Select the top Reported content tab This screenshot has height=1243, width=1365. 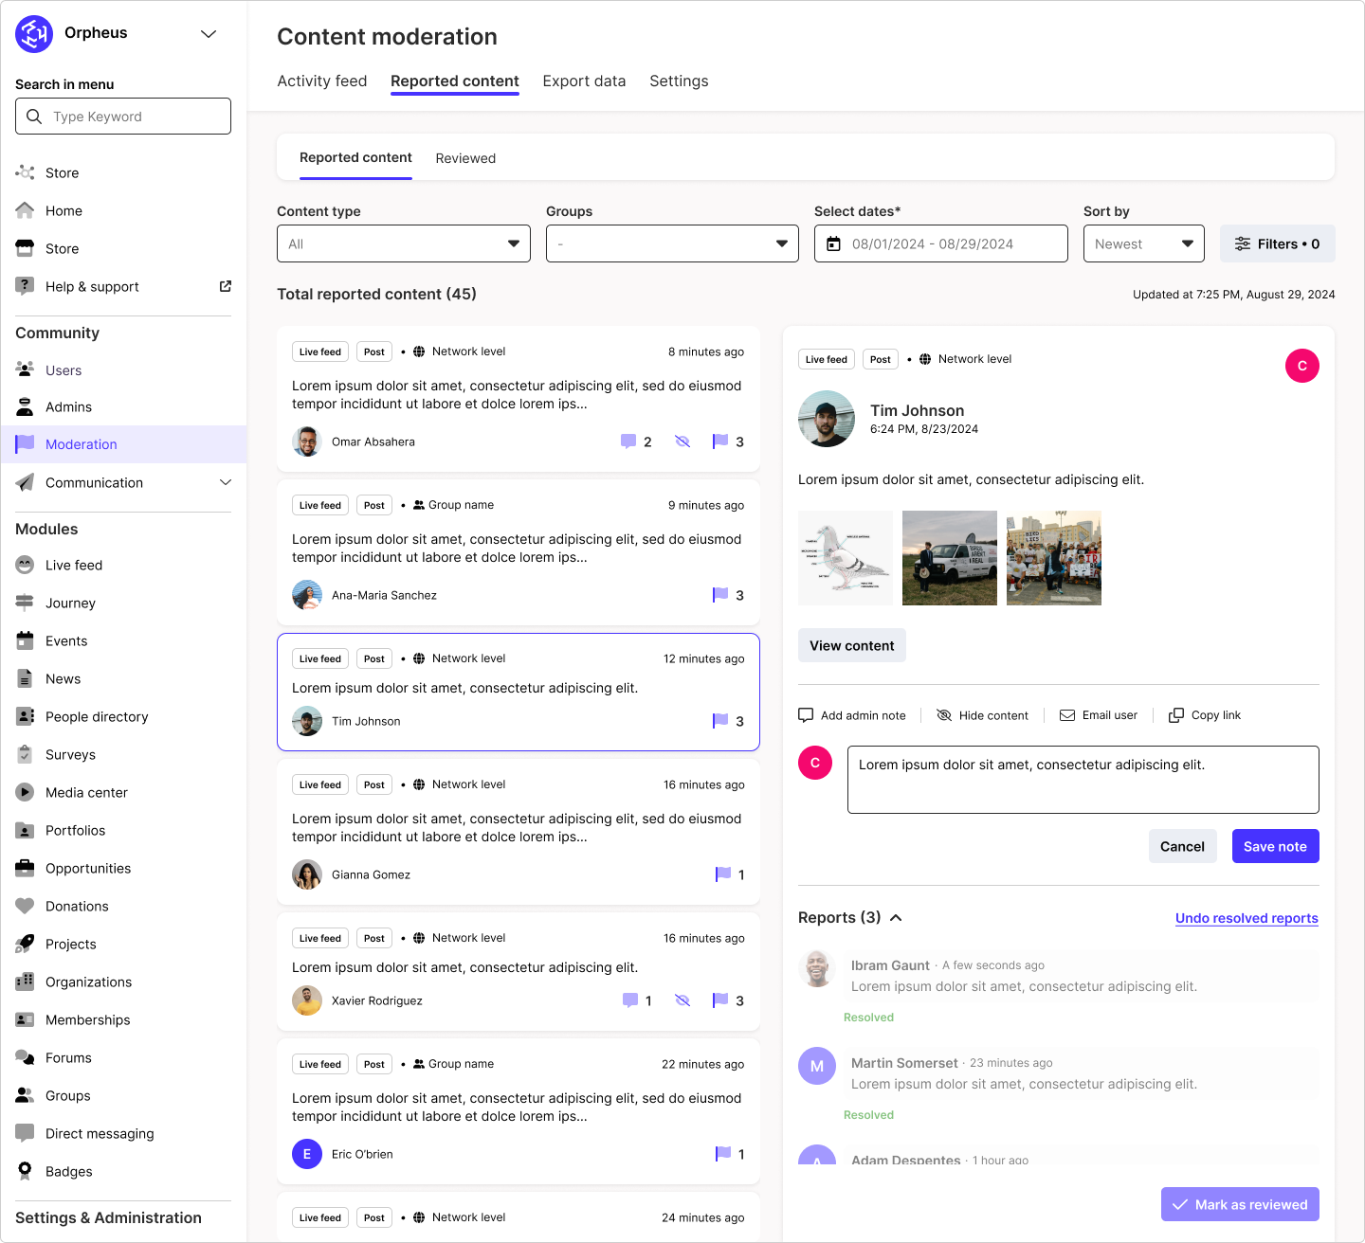click(x=455, y=81)
